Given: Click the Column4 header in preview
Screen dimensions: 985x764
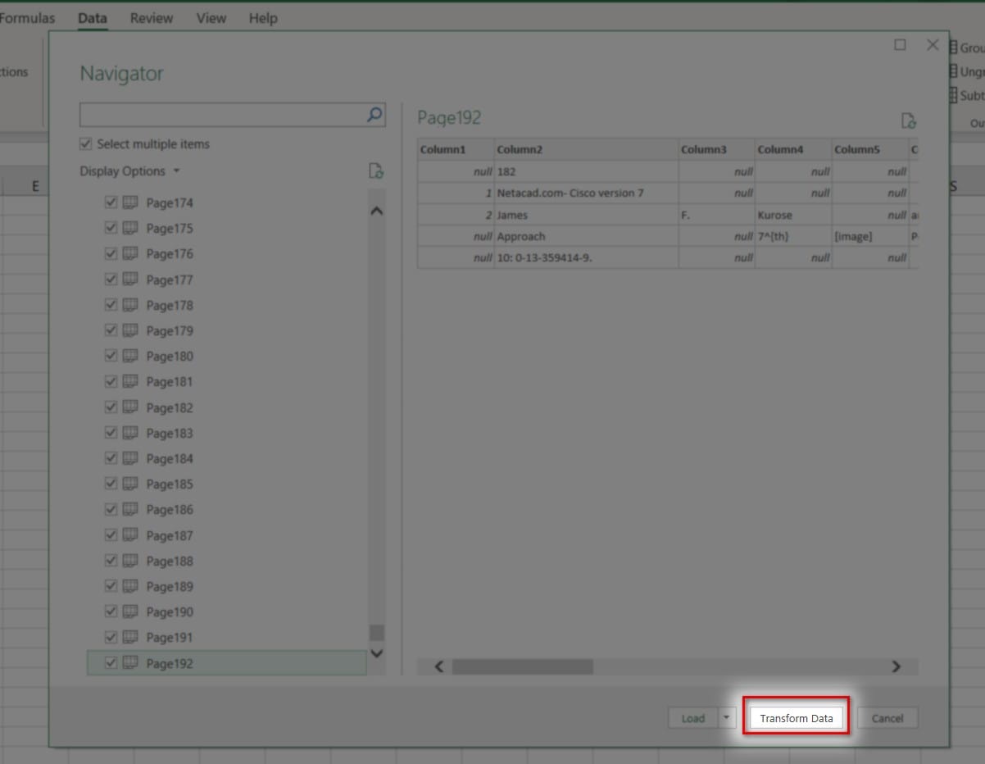Looking at the screenshot, I should pos(794,150).
